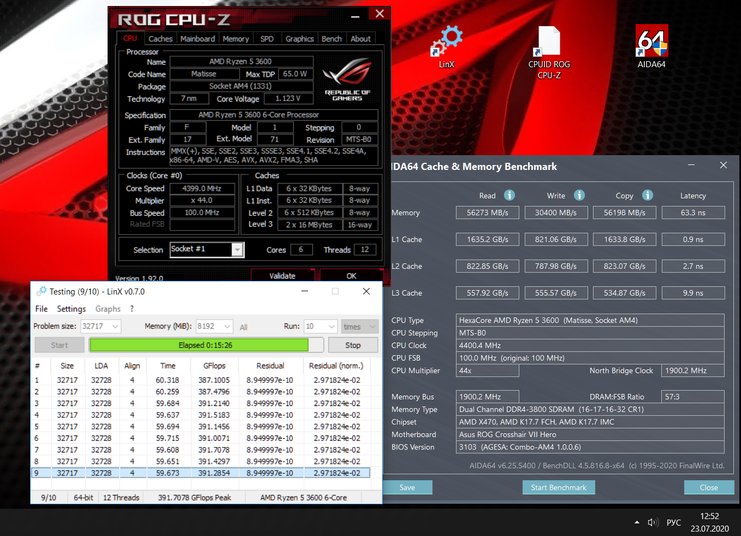Open the taskbar clock showing 12:52
The width and height of the screenshot is (741, 536).
point(709,522)
